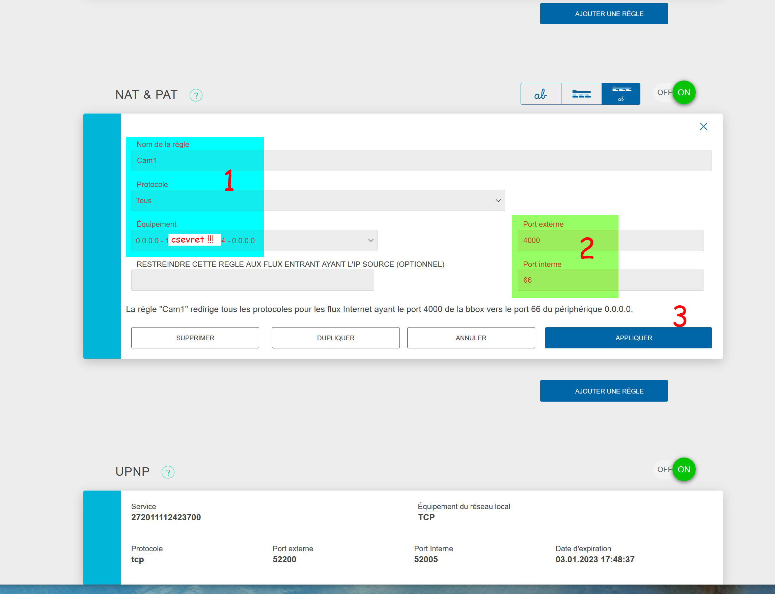Close the Cam1 rule editor panel
This screenshot has height=594, width=775.
(x=703, y=127)
